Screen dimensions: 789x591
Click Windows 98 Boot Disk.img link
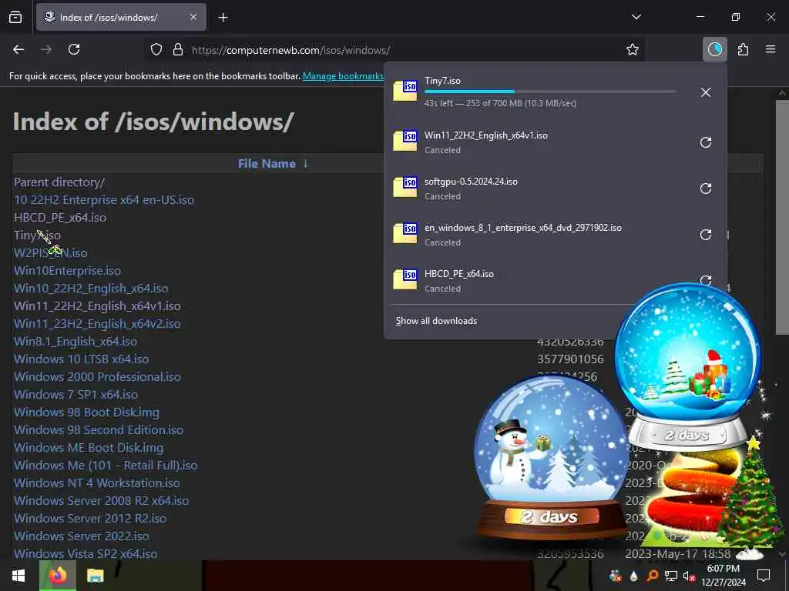(x=86, y=412)
